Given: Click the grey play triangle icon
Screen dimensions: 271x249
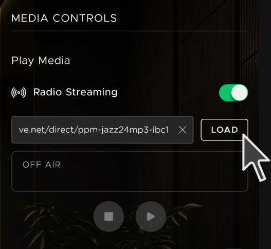Looking at the screenshot, I should (x=151, y=217).
